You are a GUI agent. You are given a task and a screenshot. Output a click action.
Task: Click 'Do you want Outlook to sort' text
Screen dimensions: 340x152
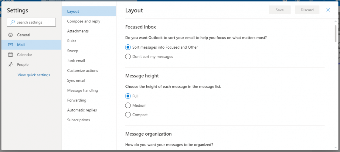pyautogui.click(x=196, y=38)
